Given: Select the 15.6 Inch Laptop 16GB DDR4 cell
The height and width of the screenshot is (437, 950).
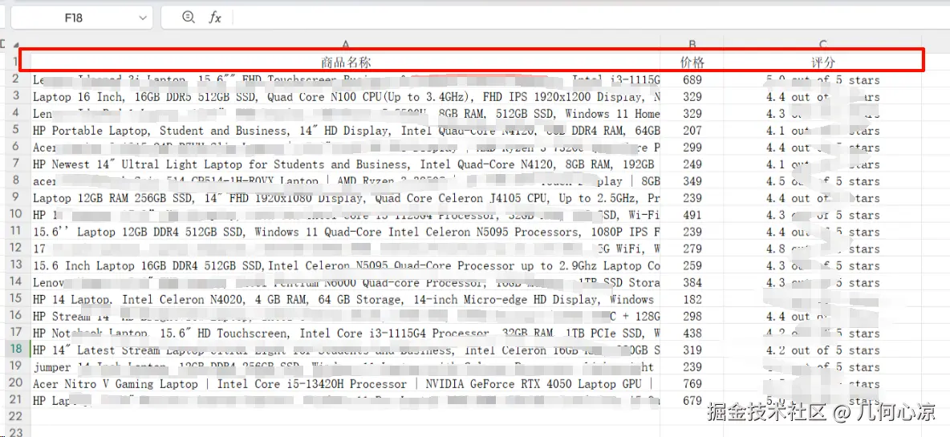Looking at the screenshot, I should click(x=345, y=265).
